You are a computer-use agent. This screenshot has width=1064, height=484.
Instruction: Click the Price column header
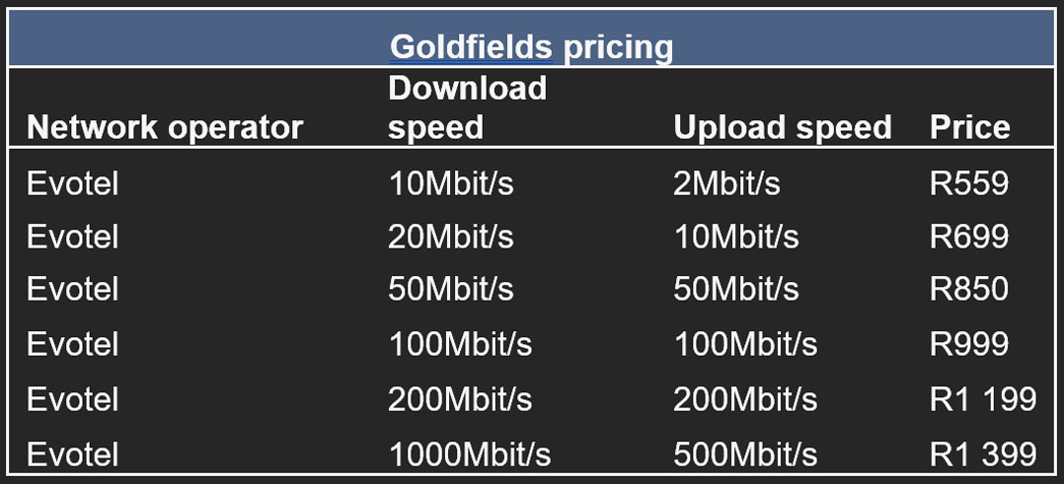969,127
